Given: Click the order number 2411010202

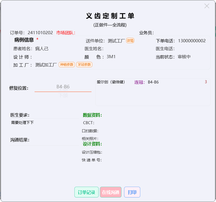Looking at the screenshot, I should 40,33.
